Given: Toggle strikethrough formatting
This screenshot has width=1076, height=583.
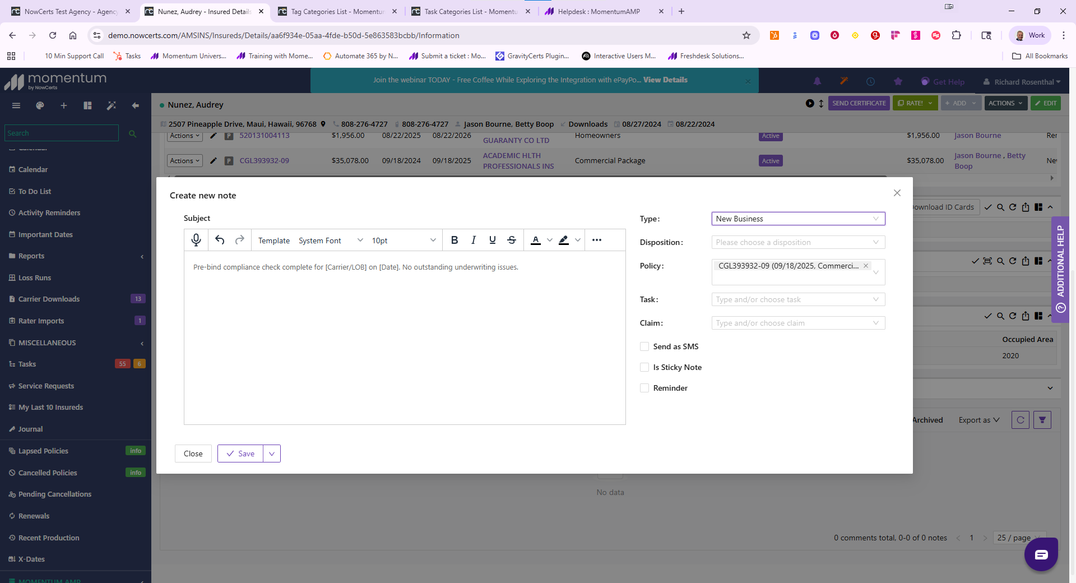Looking at the screenshot, I should 512,240.
